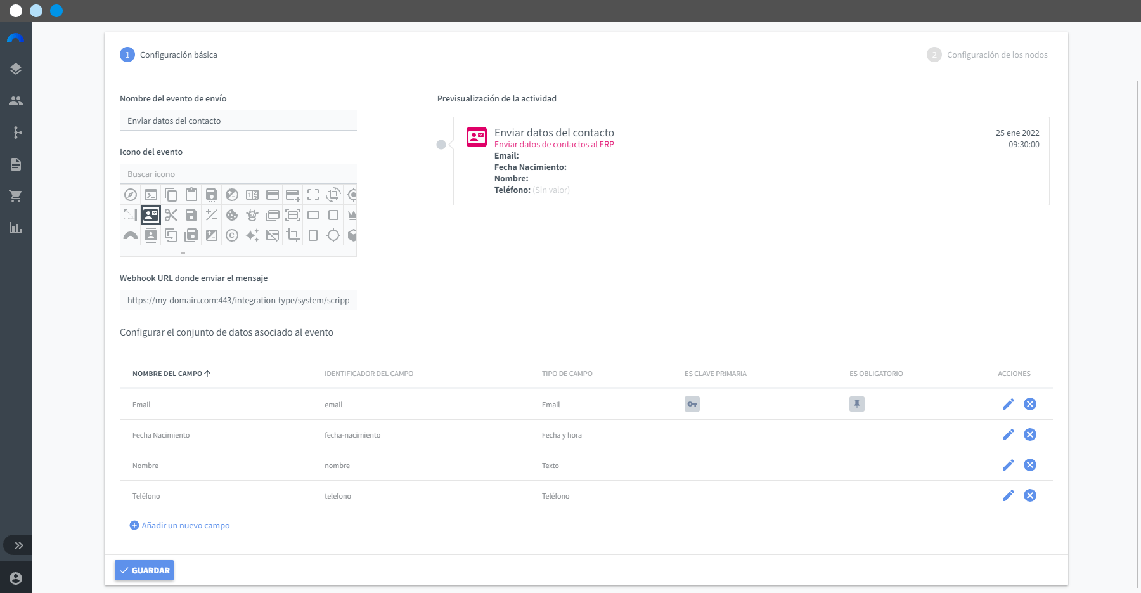Choose the crop-rotate icon
This screenshot has height=593, width=1141.
point(333,195)
